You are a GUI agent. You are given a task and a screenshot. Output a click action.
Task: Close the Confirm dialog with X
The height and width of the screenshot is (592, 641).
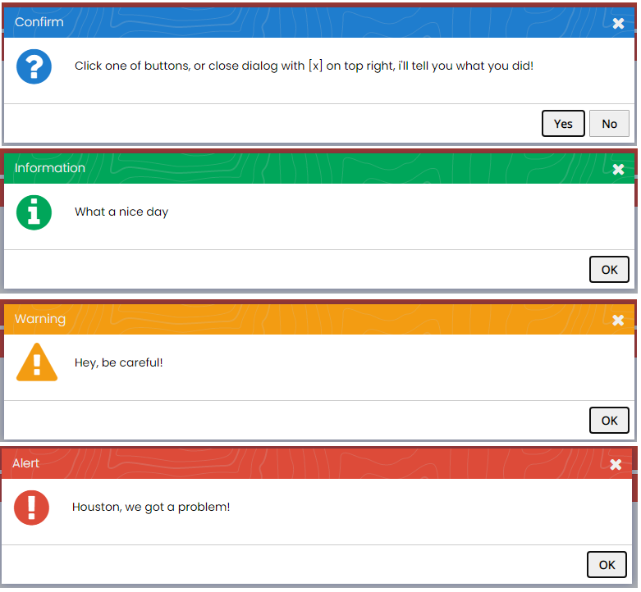tap(618, 23)
